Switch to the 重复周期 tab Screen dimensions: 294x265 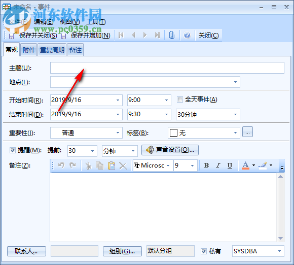(x=52, y=50)
